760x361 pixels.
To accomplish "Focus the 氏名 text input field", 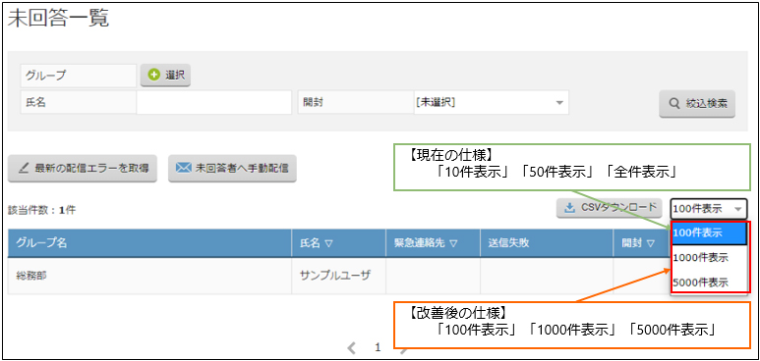I will (213, 103).
